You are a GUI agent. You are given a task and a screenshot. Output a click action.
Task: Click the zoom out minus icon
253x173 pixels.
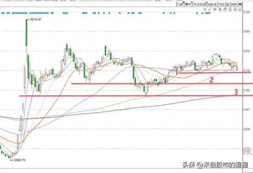pos(240,10)
